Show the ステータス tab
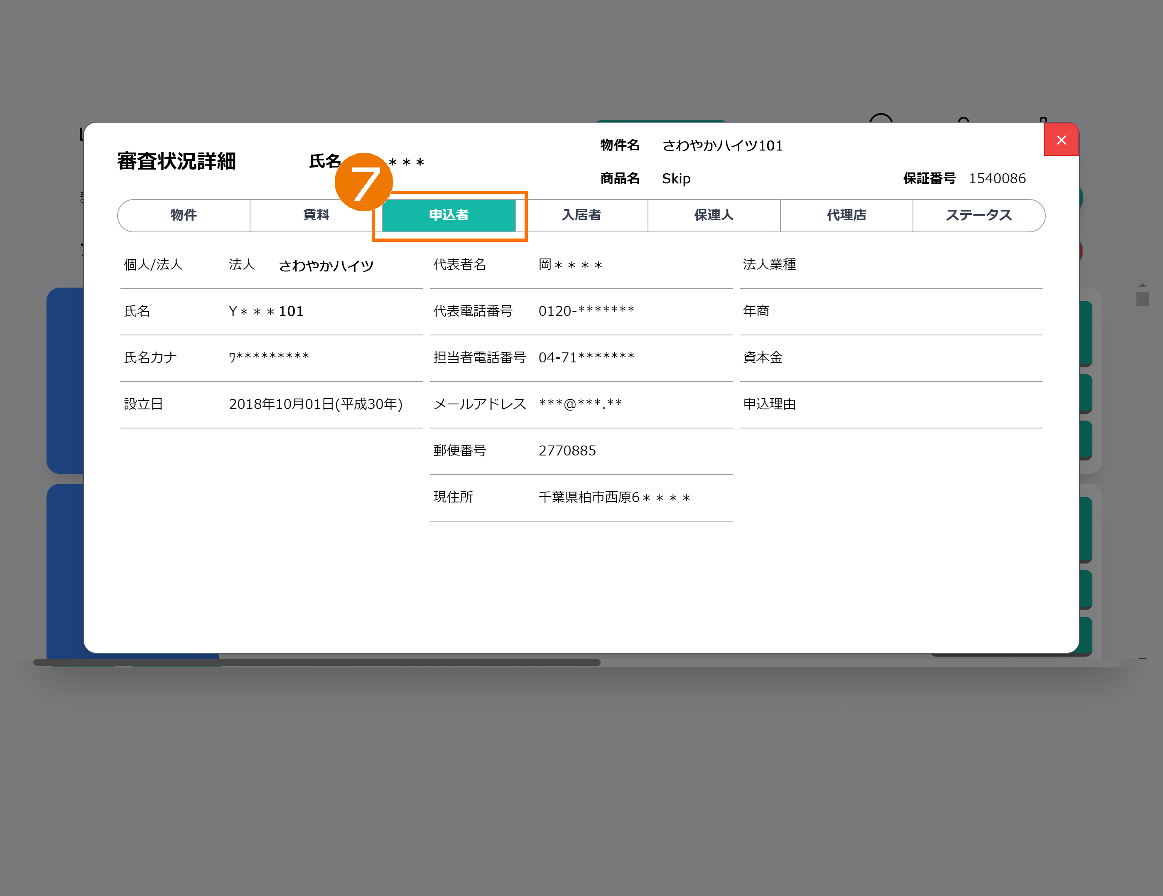Image resolution: width=1163 pixels, height=896 pixels. (x=979, y=215)
